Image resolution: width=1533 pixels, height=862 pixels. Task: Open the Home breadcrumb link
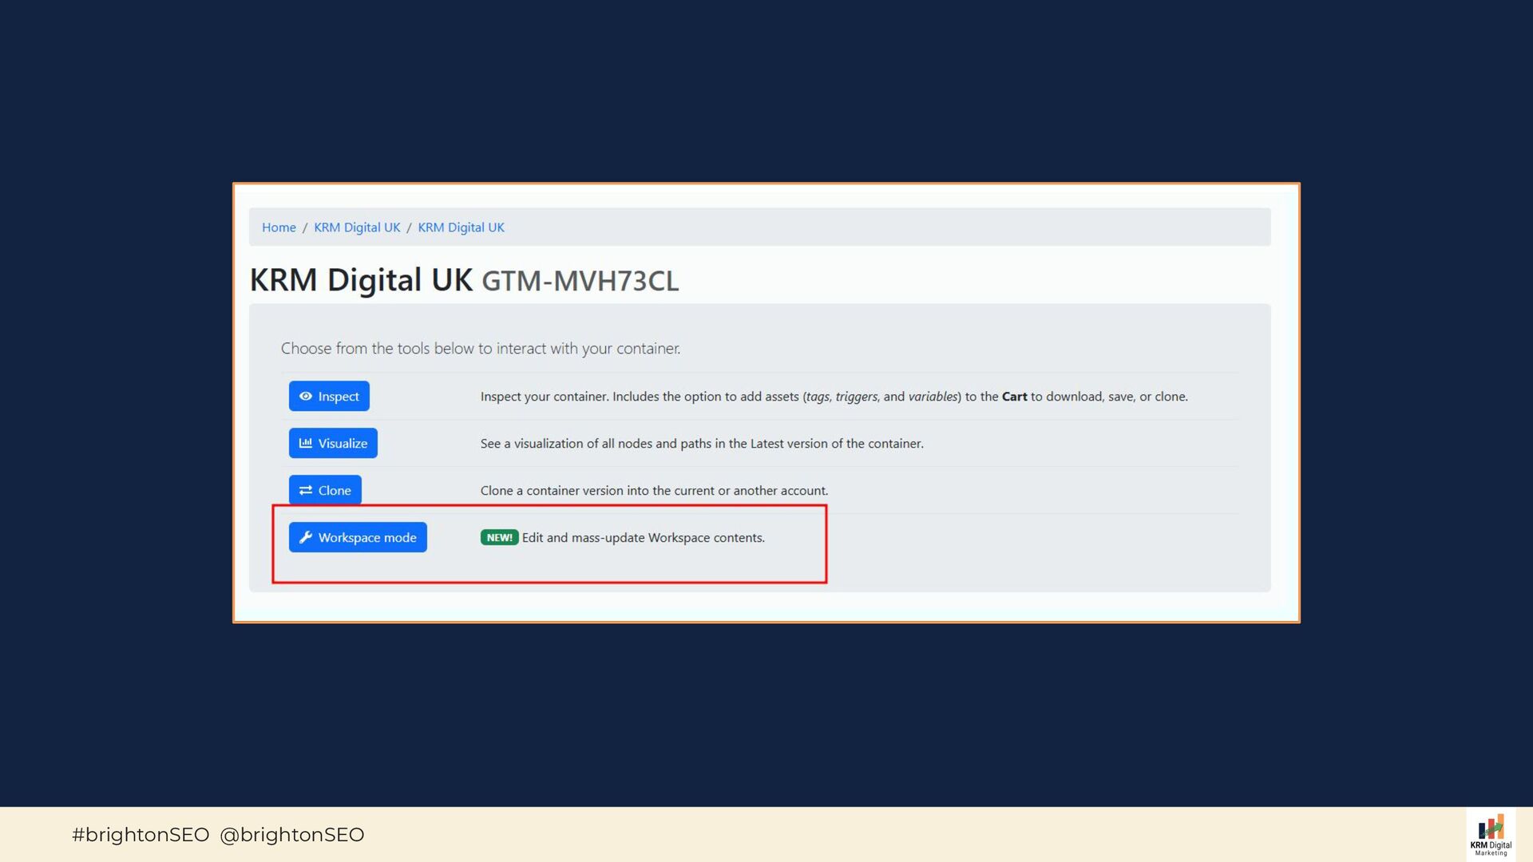279,227
